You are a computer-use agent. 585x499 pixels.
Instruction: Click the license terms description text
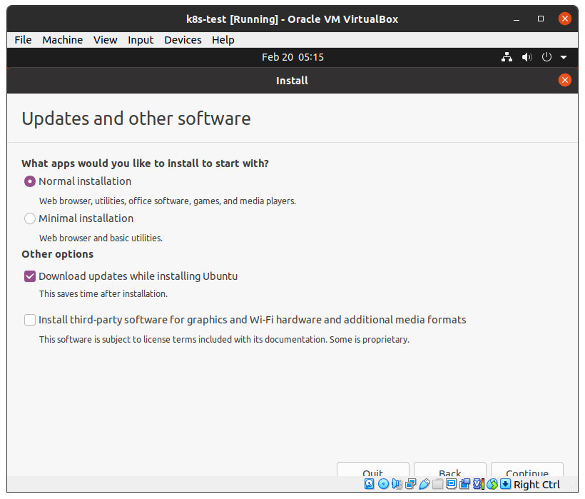224,340
